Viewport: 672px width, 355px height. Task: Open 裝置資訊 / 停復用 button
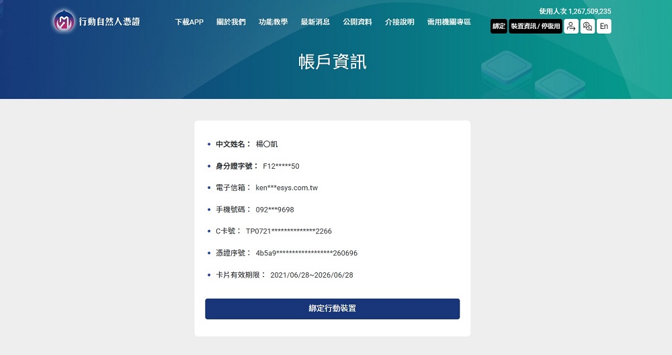(x=536, y=26)
